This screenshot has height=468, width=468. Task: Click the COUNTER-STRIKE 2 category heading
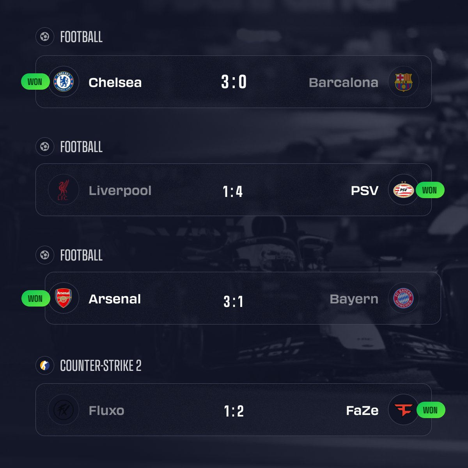(101, 366)
